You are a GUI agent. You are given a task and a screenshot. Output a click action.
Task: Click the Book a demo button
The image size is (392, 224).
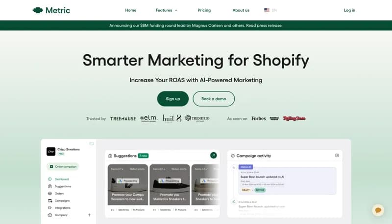pyautogui.click(x=214, y=99)
